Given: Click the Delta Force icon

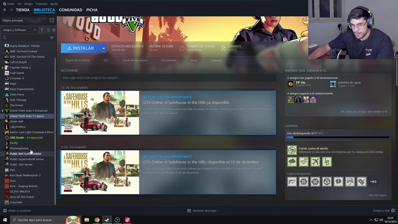Looking at the screenshot, I should click(7, 94).
